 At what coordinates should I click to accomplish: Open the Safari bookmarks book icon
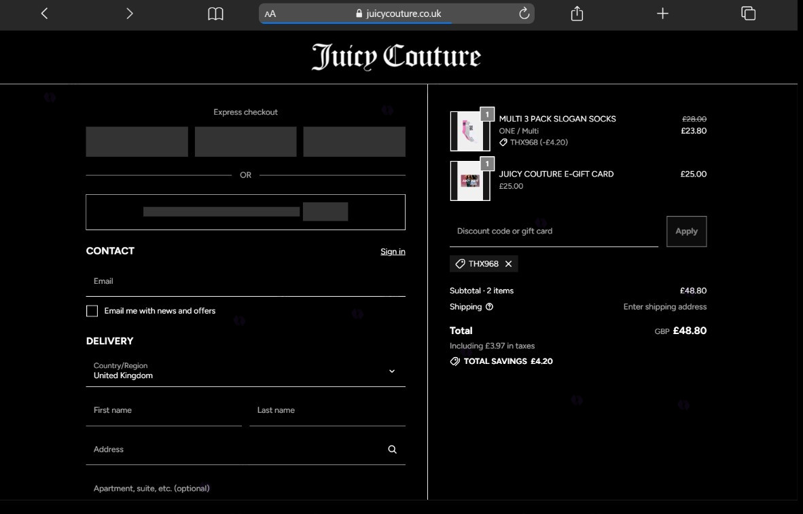(215, 14)
